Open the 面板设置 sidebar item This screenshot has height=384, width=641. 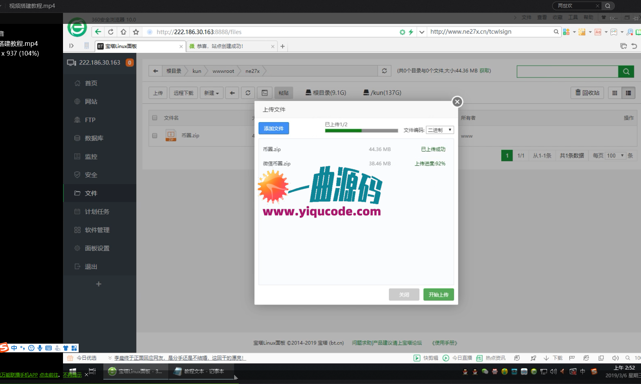point(100,249)
